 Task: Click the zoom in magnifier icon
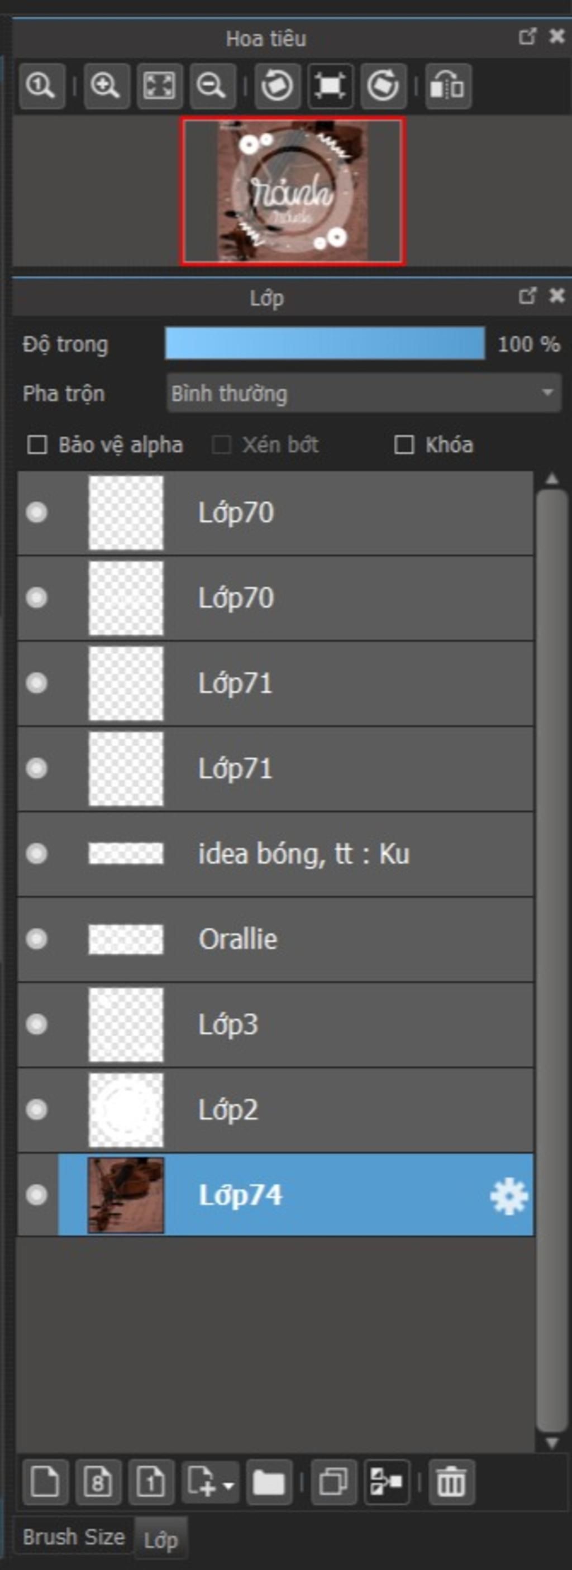(106, 86)
